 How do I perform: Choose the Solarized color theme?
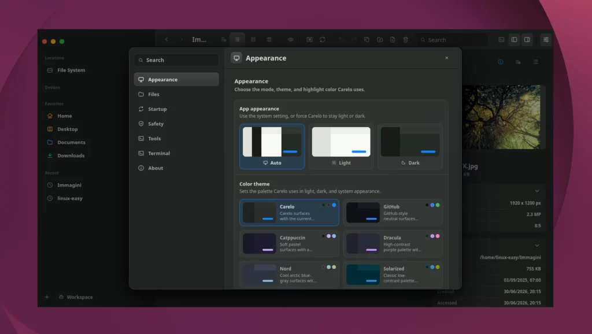(393, 274)
